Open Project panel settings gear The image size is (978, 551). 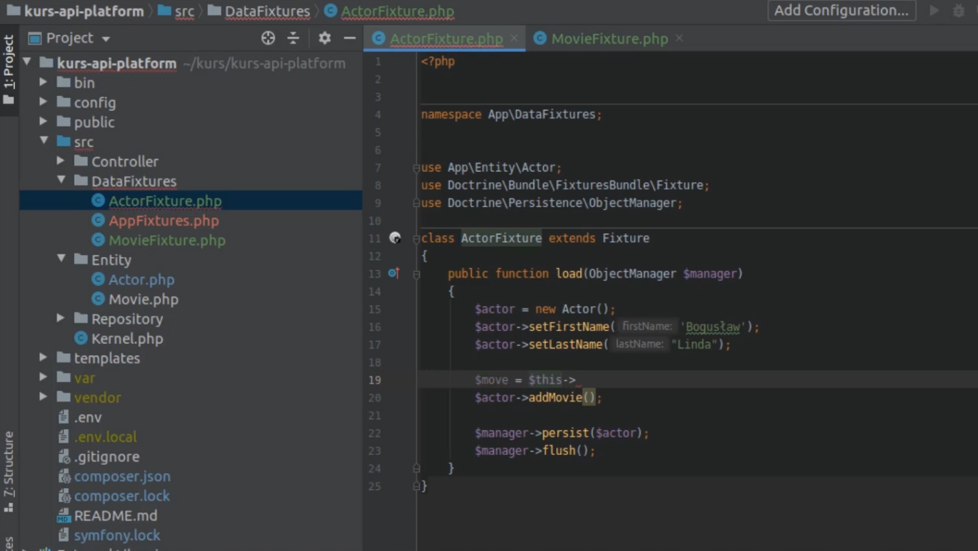324,38
